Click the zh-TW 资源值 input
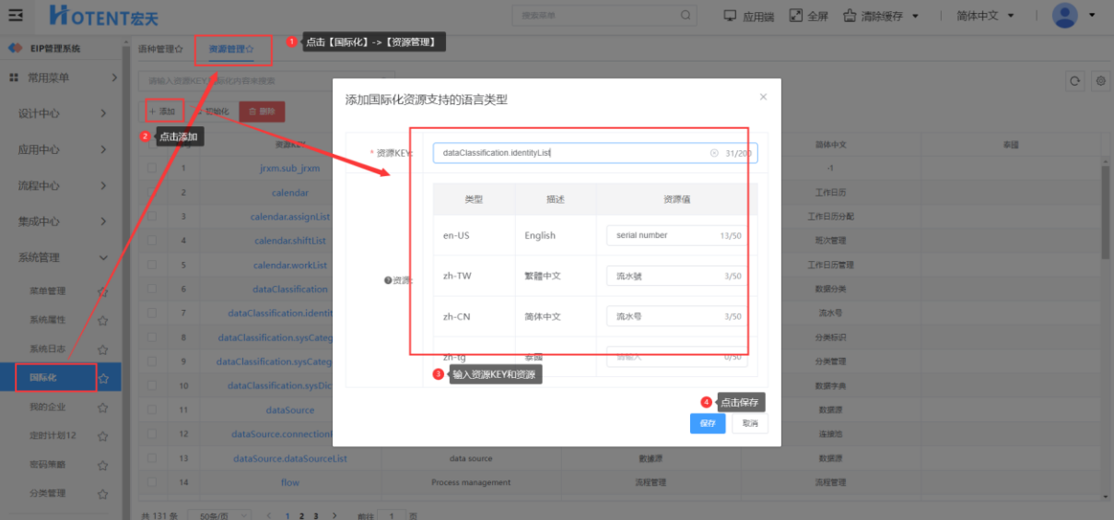Screen dimensions: 1114x520 676,276
